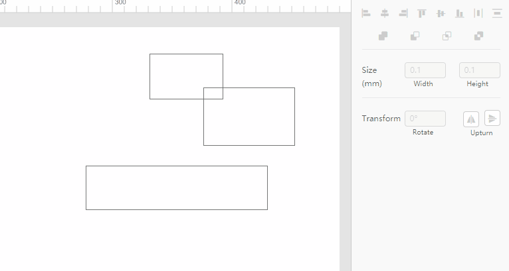Viewport: 509px width, 271px height.
Task: Align selected objects to the top
Action: point(422,13)
